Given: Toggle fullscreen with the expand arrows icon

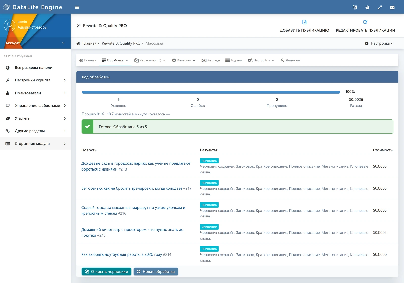Looking at the screenshot, I should [380, 7].
